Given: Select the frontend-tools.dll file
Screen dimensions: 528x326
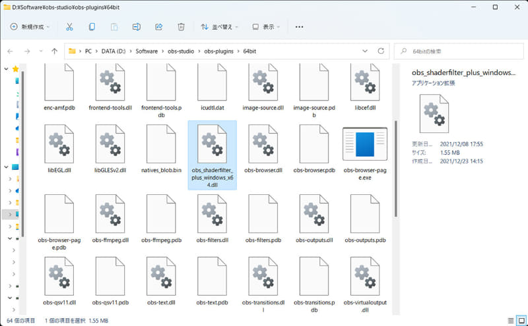Looking at the screenshot, I should 110,87.
